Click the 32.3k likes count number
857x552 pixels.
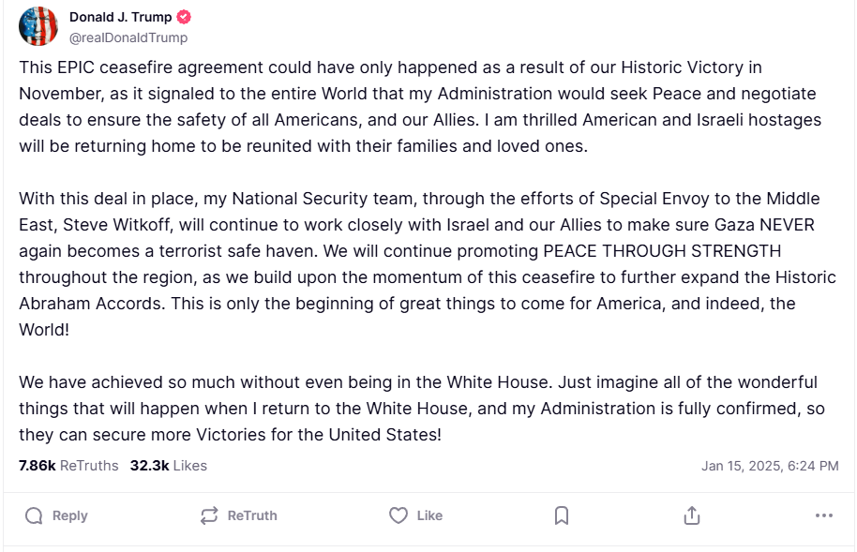149,466
